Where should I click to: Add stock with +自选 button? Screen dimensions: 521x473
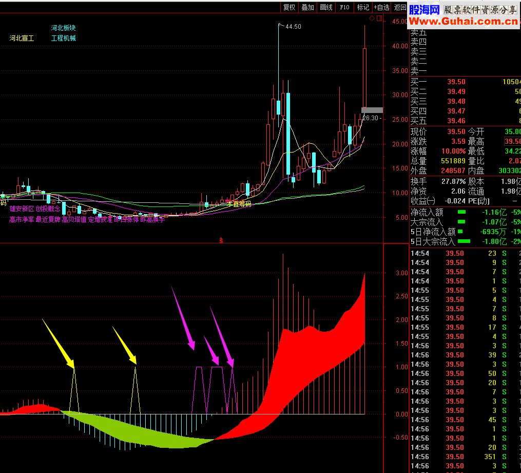pyautogui.click(x=381, y=7)
